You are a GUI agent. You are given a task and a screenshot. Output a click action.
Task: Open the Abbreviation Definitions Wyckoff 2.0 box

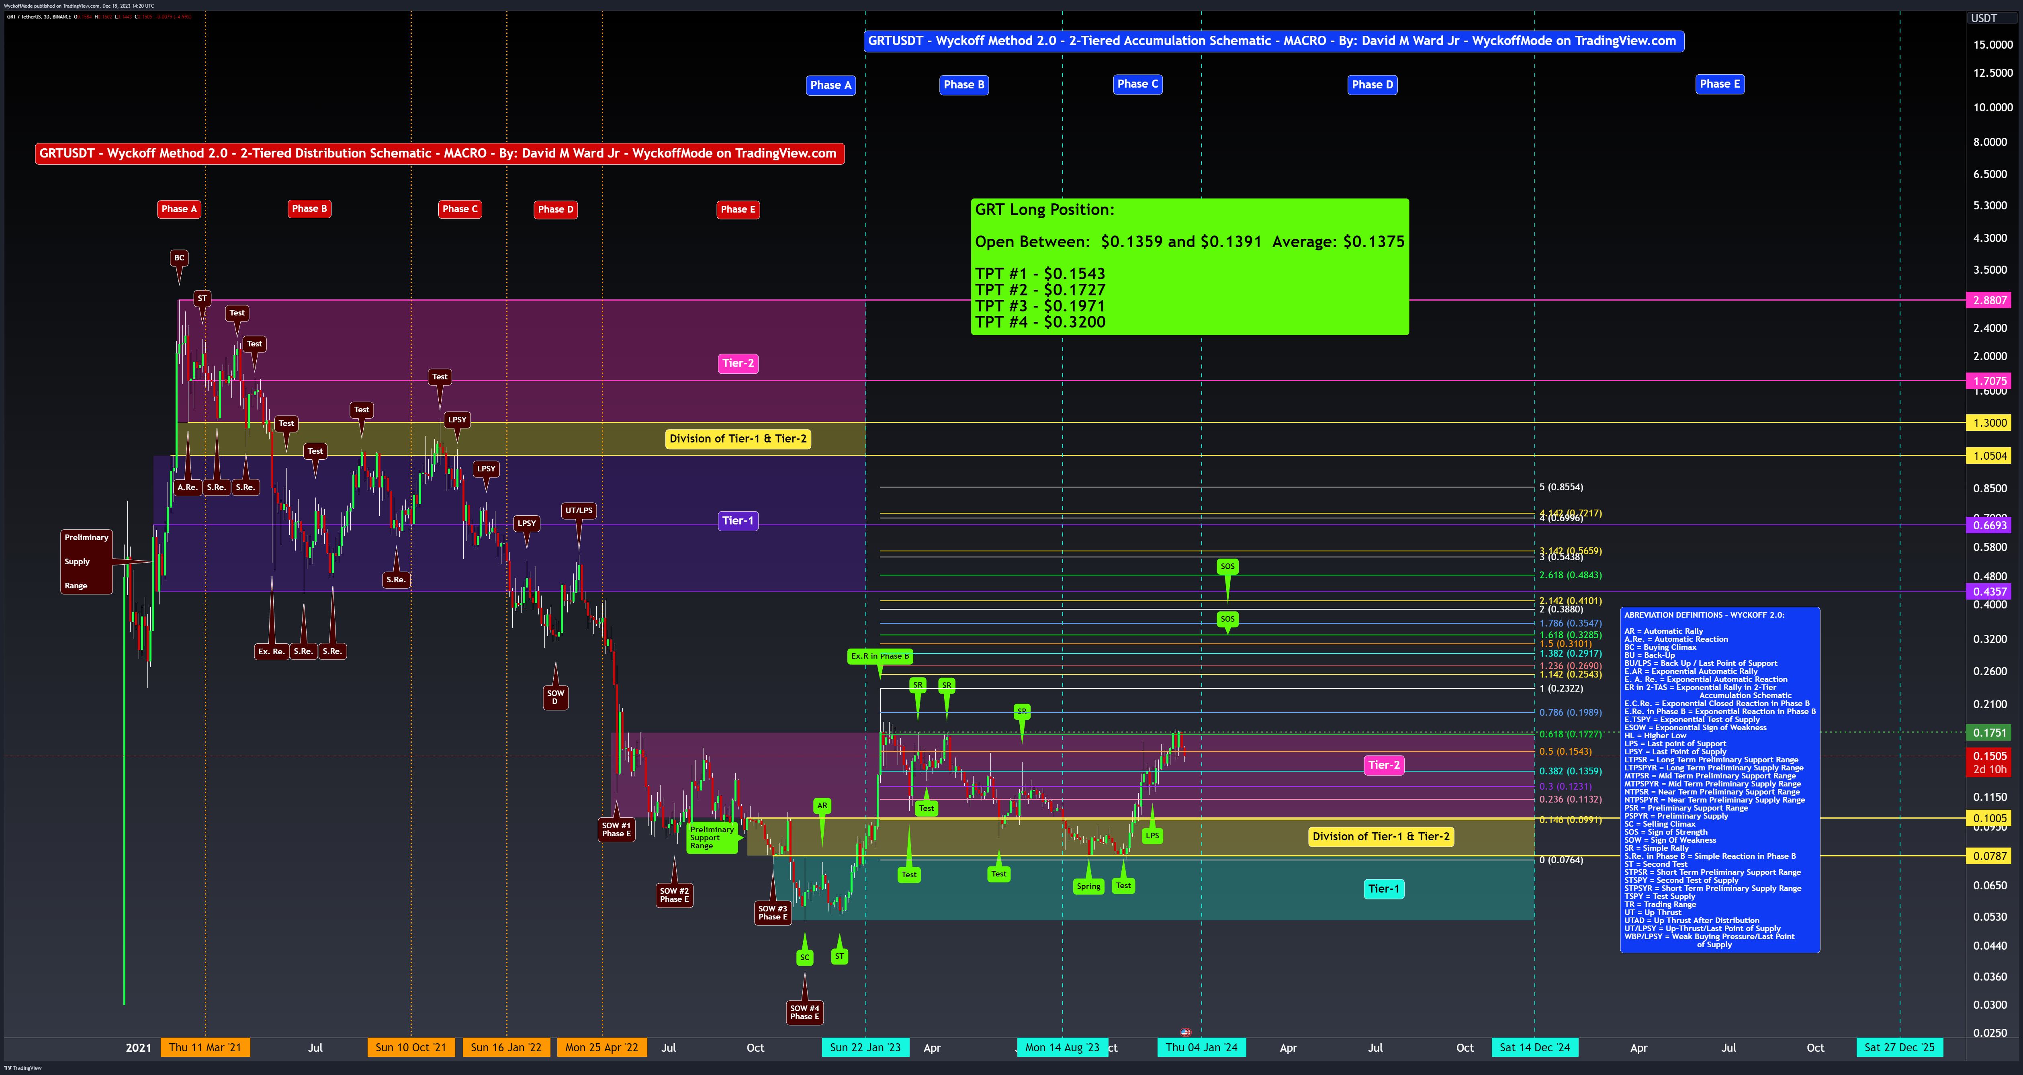tap(1720, 780)
